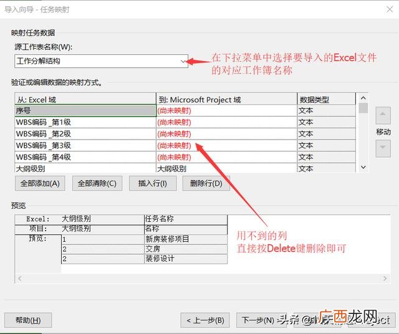Viewport: 399px width, 334px height.
Task: Click the preview scroll right arrow
Action: 385,279
